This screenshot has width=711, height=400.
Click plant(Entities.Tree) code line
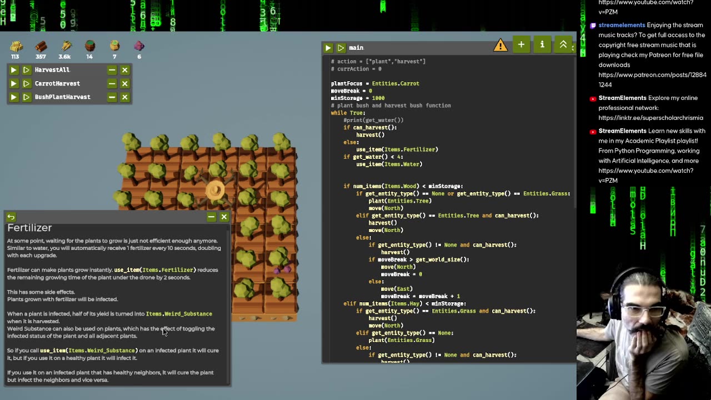click(x=400, y=201)
